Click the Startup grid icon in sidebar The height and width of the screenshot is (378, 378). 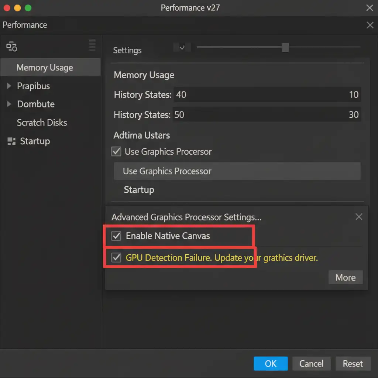click(12, 141)
